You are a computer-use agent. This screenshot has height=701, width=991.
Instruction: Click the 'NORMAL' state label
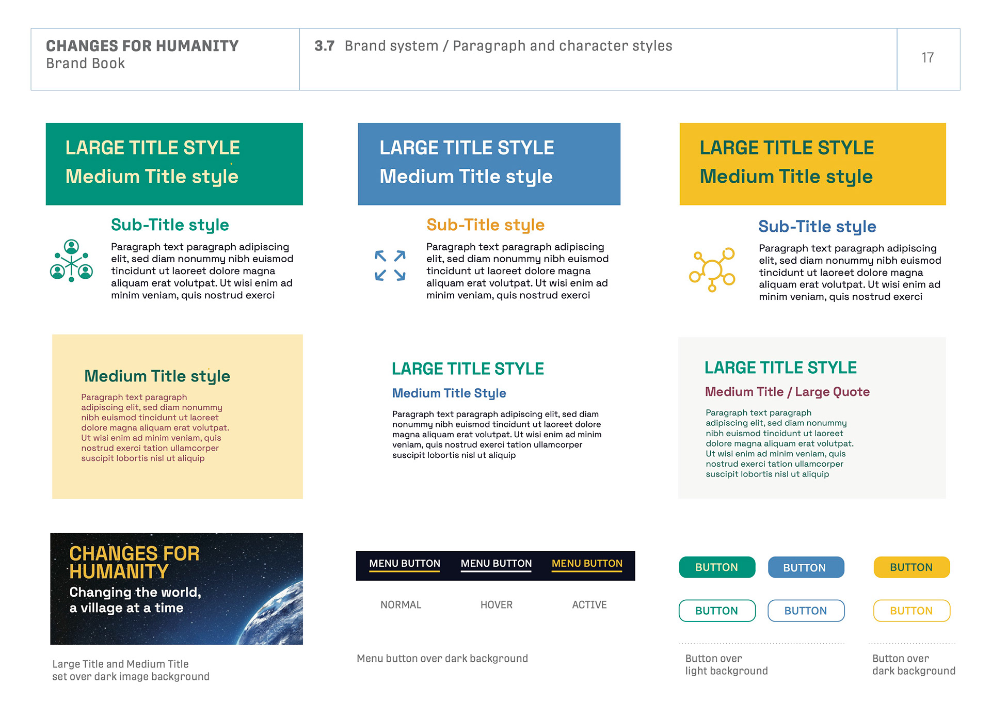401,604
